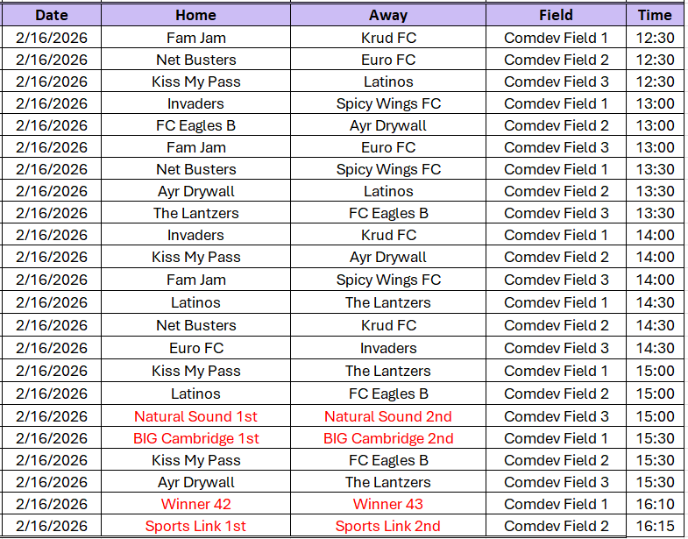Select the Time column header cell

pyautogui.click(x=655, y=15)
